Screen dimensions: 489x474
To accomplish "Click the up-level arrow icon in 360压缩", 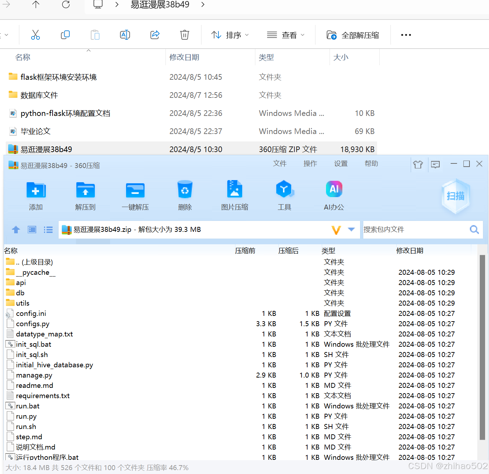I will (x=16, y=230).
